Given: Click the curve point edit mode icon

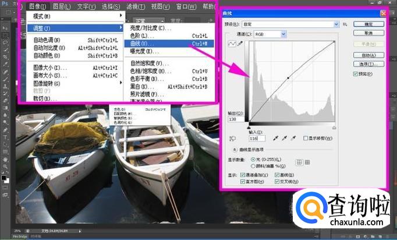Looking at the screenshot, I should [232, 44].
